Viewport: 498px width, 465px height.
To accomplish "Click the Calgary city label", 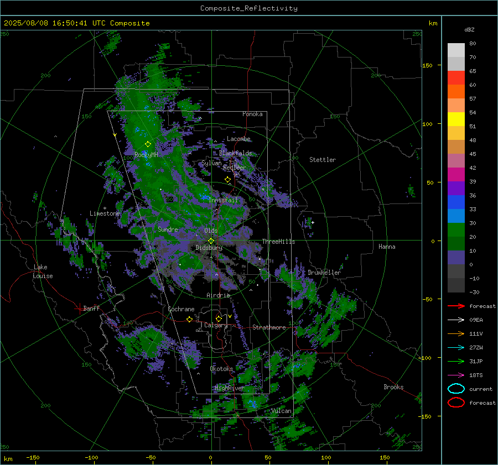I will tap(216, 325).
